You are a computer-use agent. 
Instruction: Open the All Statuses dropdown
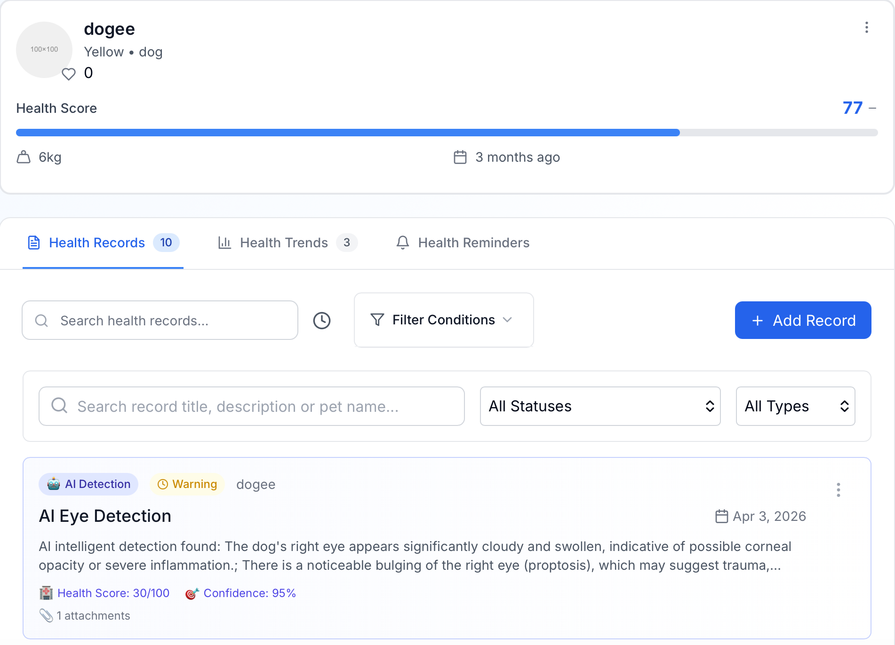[x=600, y=406]
